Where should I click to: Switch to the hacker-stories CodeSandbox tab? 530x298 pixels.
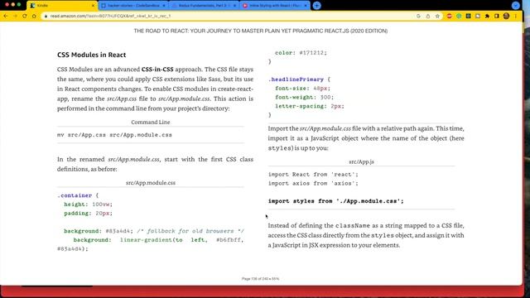pos(133,6)
